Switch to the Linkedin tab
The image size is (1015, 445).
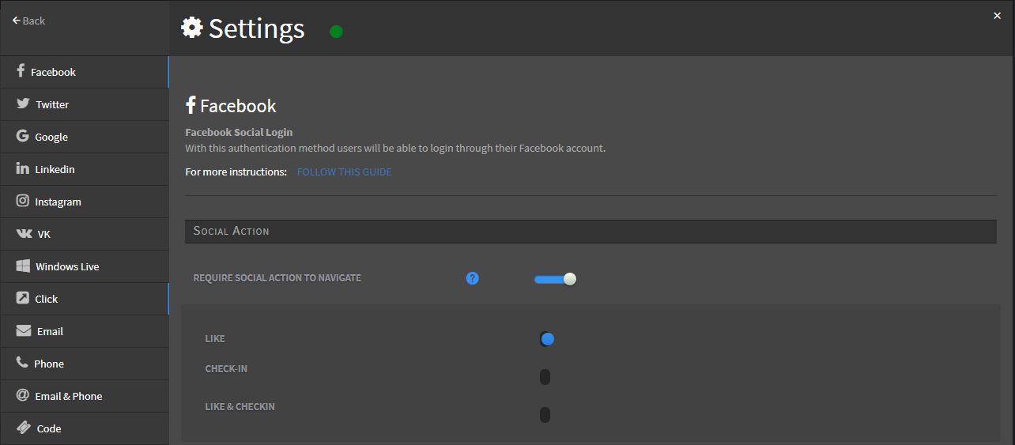pos(85,168)
